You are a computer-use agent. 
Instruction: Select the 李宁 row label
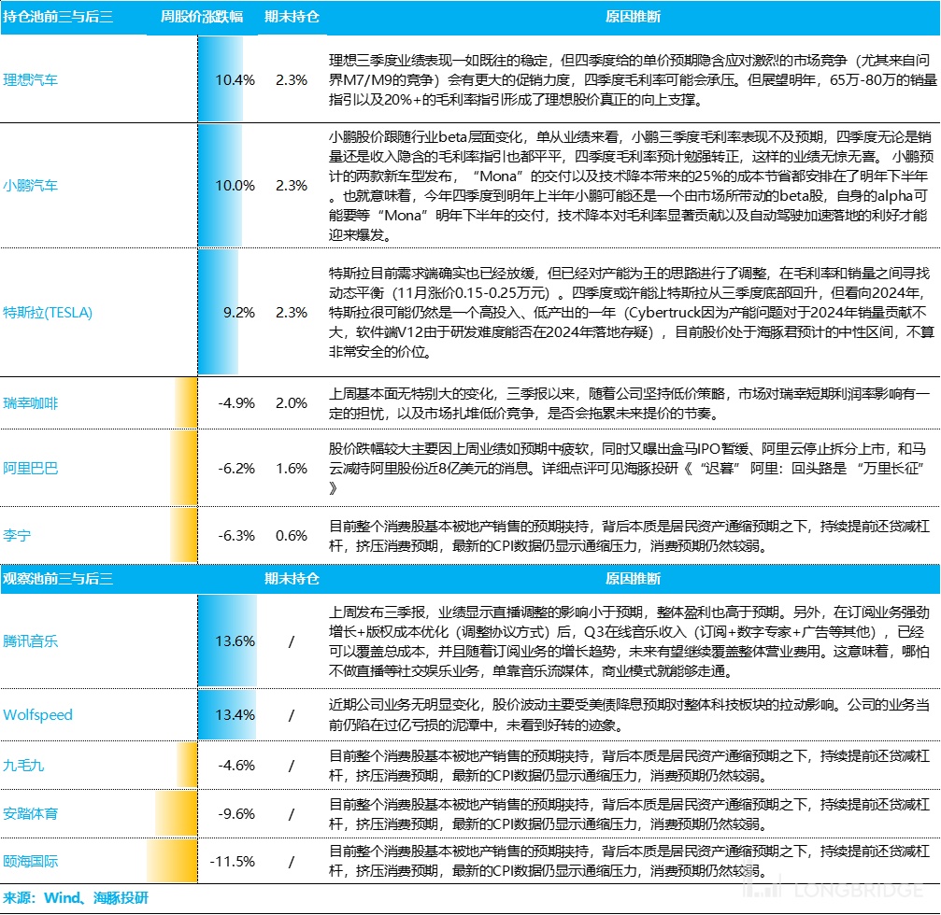click(17, 535)
